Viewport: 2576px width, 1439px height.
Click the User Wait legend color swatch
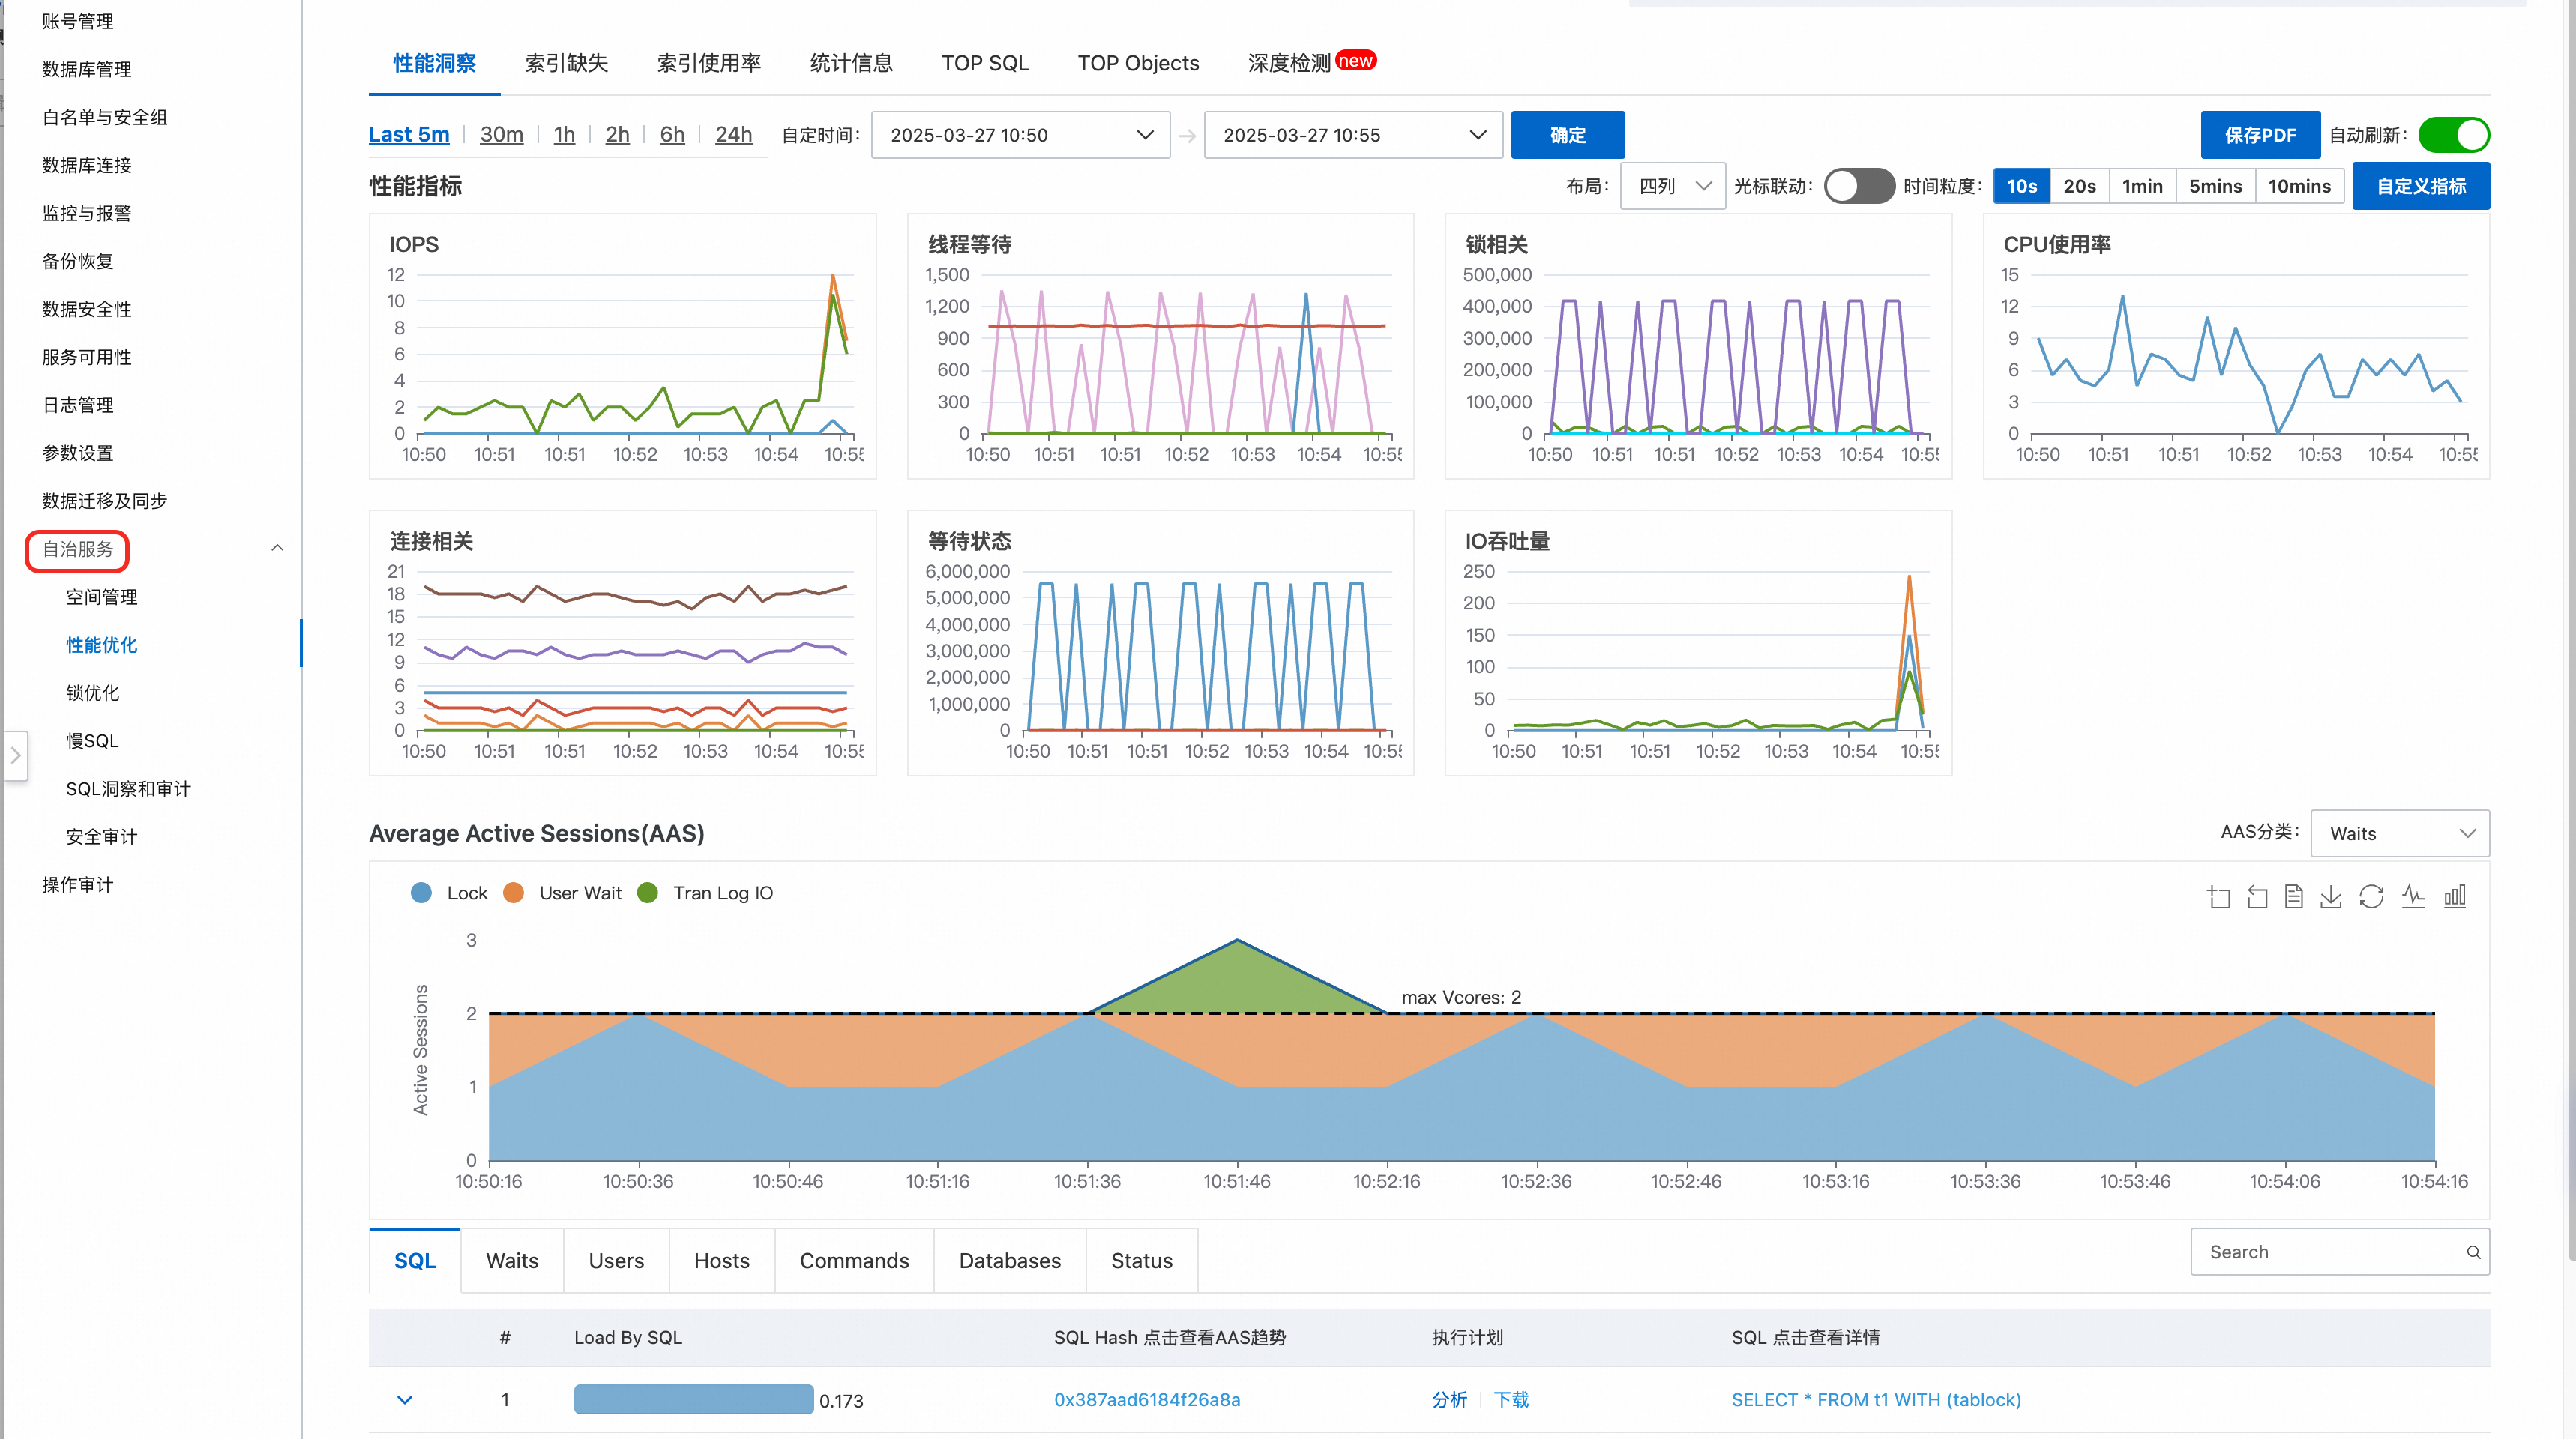click(x=514, y=893)
